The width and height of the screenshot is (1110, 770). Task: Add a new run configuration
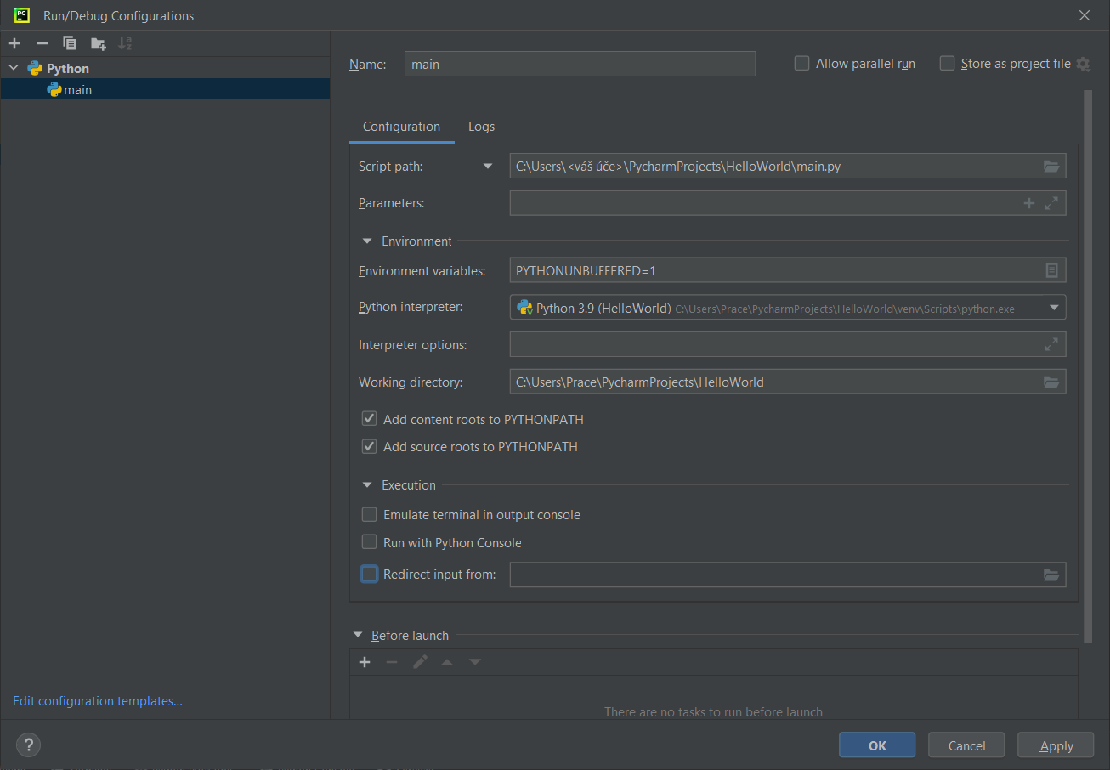coord(14,43)
